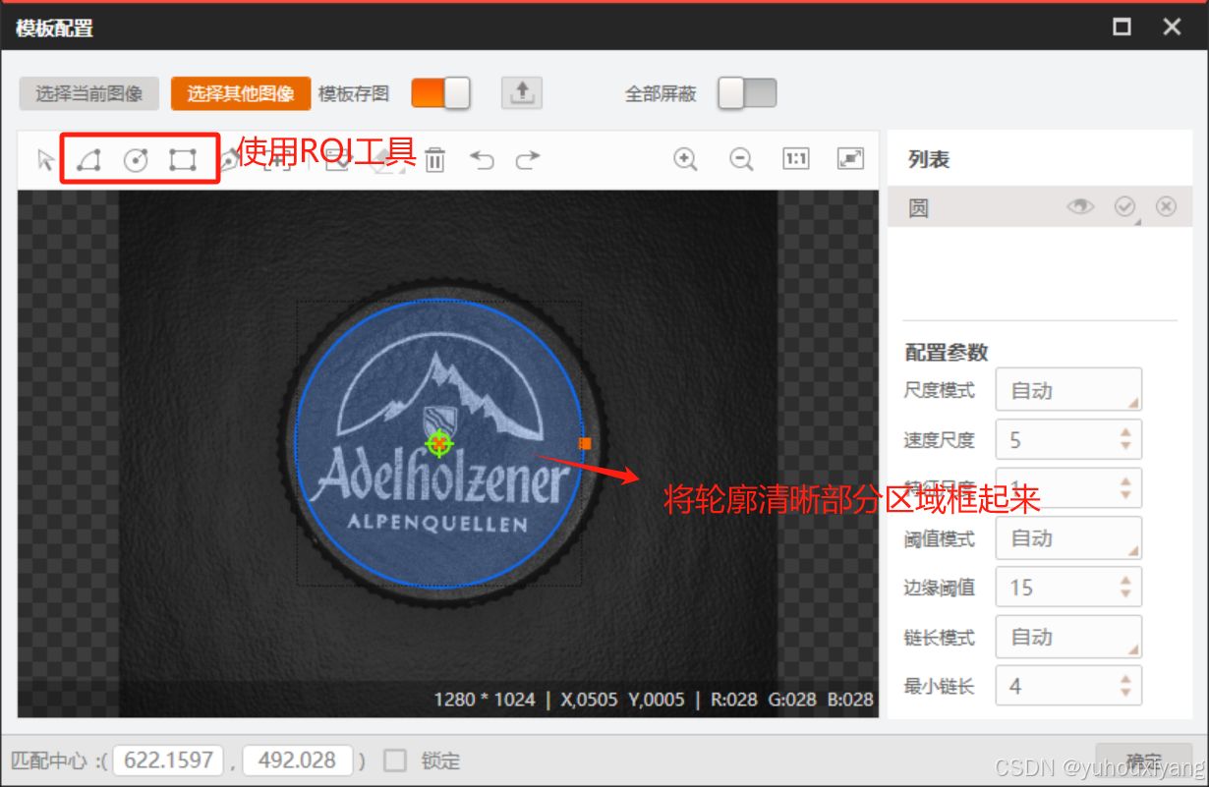This screenshot has width=1209, height=787.
Task: Click 选择当前图像 button
Action: (89, 93)
